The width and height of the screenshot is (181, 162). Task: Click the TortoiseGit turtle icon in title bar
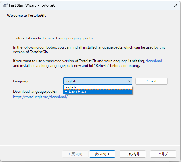[5, 5]
